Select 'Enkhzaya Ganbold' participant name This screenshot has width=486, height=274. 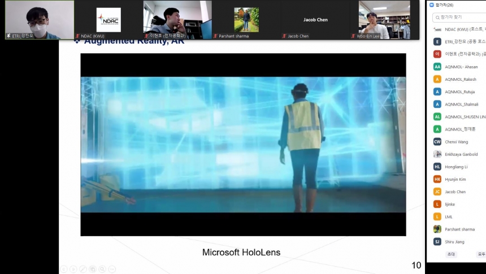coord(461,154)
